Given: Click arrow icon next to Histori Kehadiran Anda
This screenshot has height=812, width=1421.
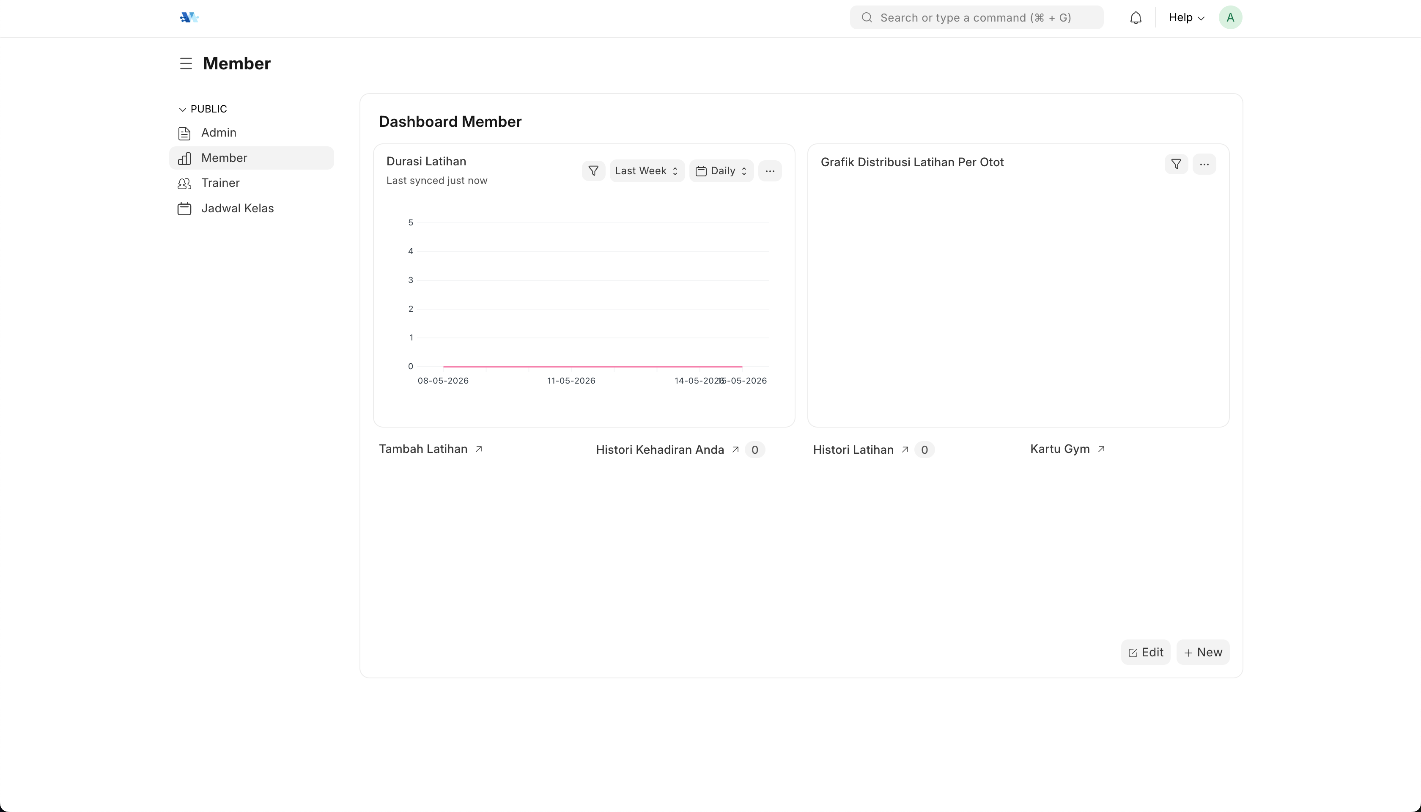Looking at the screenshot, I should tap(735, 450).
